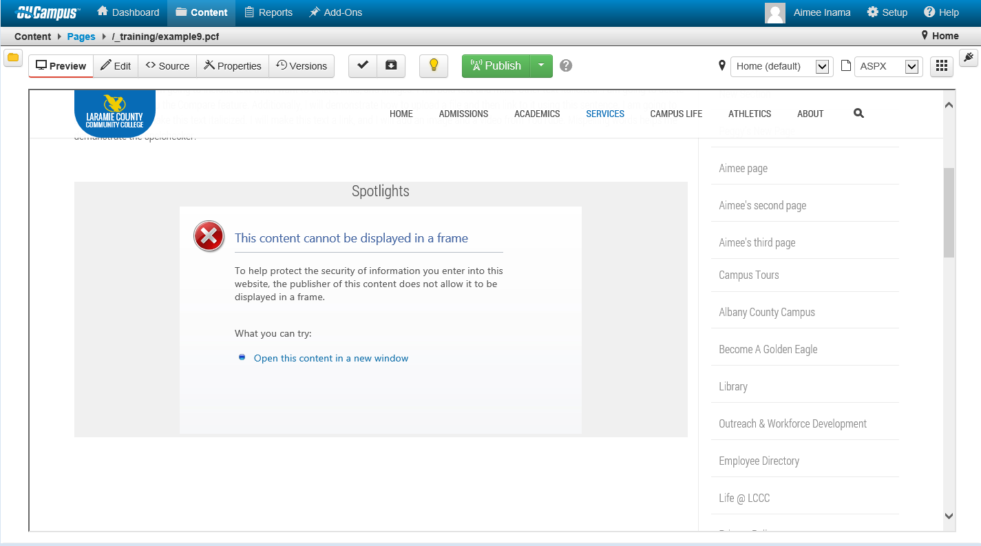Click the yellow folder file-navigation icon
This screenshot has height=546, width=981.
(13, 57)
